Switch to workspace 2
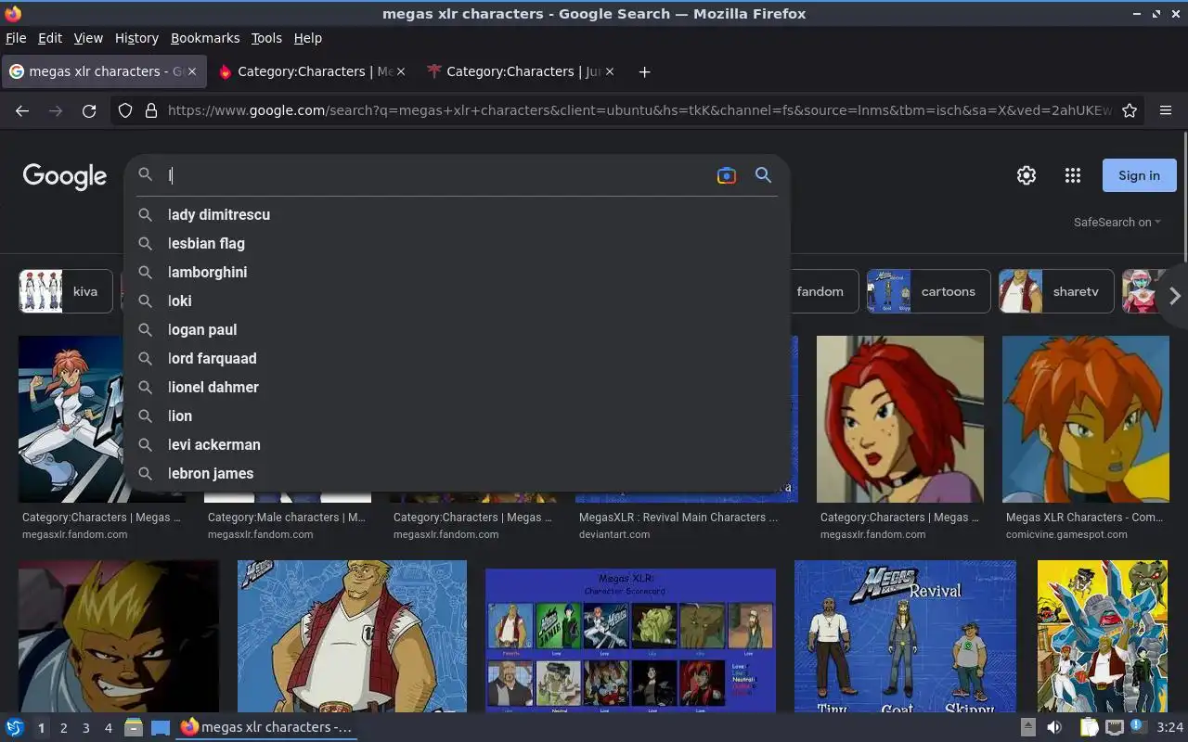Screen dimensions: 1188x742 coord(63,728)
